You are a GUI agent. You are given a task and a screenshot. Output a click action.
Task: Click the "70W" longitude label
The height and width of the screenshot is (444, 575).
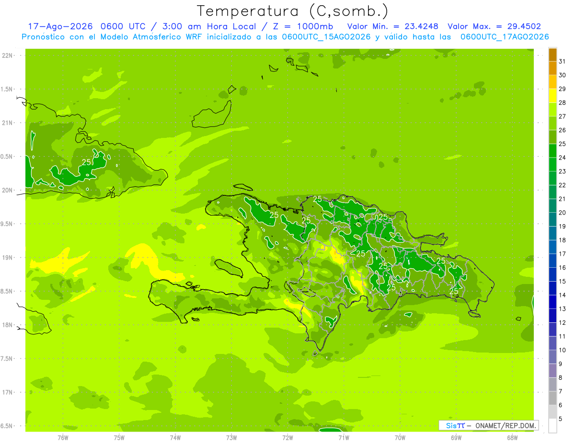click(x=400, y=438)
